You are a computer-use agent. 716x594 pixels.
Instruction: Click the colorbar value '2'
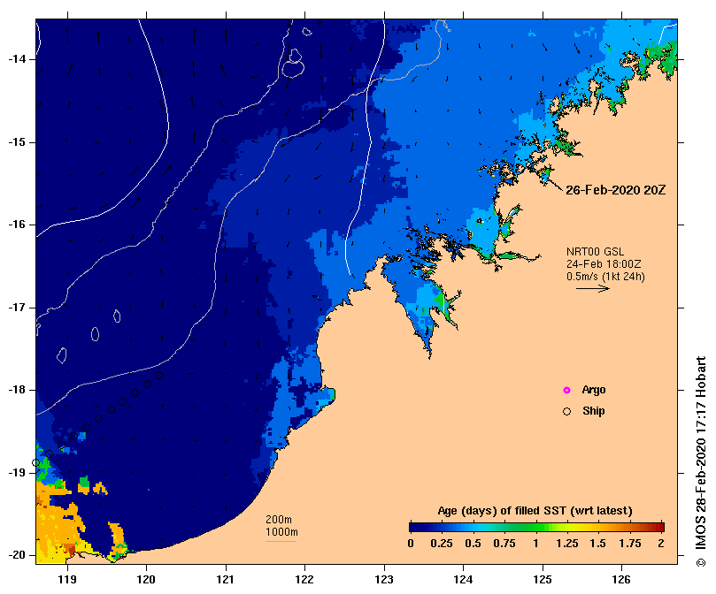click(661, 544)
